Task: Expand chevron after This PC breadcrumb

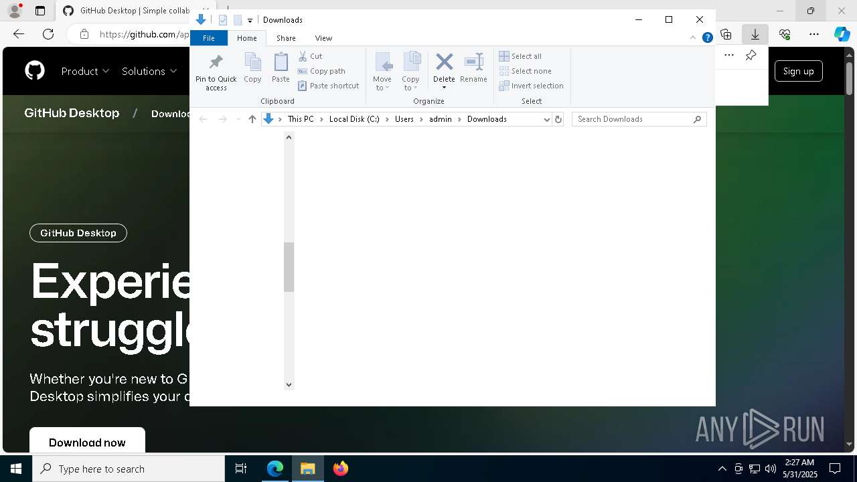Action: 321,119
